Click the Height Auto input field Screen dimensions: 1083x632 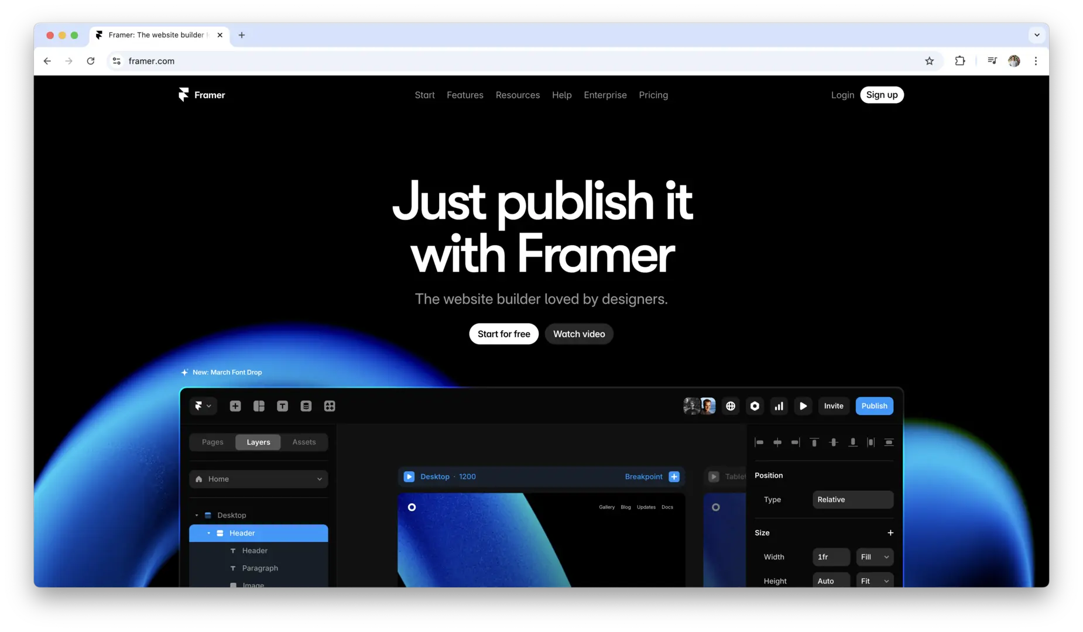831,581
